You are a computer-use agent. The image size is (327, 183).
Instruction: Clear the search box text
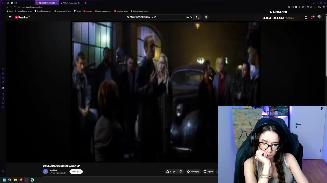point(191,17)
